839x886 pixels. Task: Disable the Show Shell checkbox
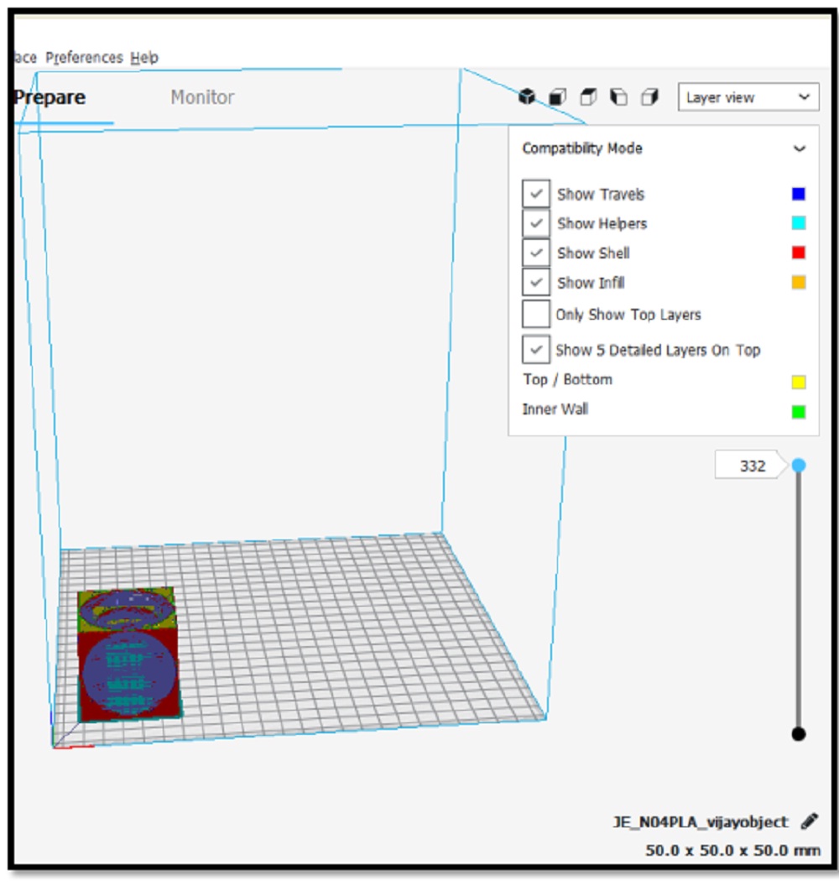pos(535,253)
